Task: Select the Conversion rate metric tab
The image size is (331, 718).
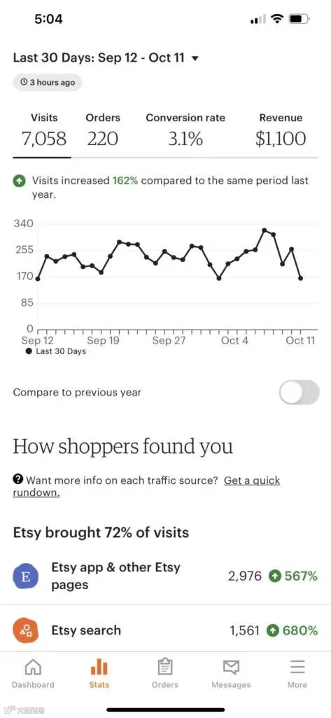Action: (x=185, y=130)
